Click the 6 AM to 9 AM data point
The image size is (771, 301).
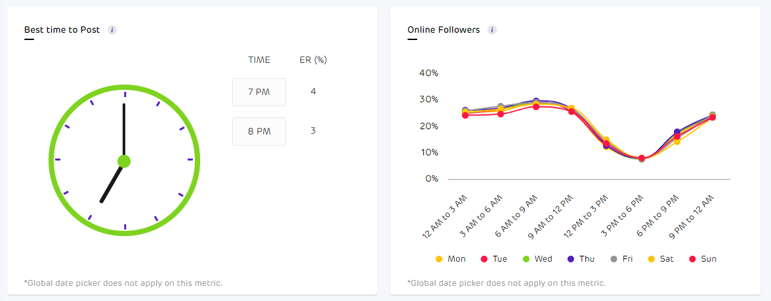536,104
